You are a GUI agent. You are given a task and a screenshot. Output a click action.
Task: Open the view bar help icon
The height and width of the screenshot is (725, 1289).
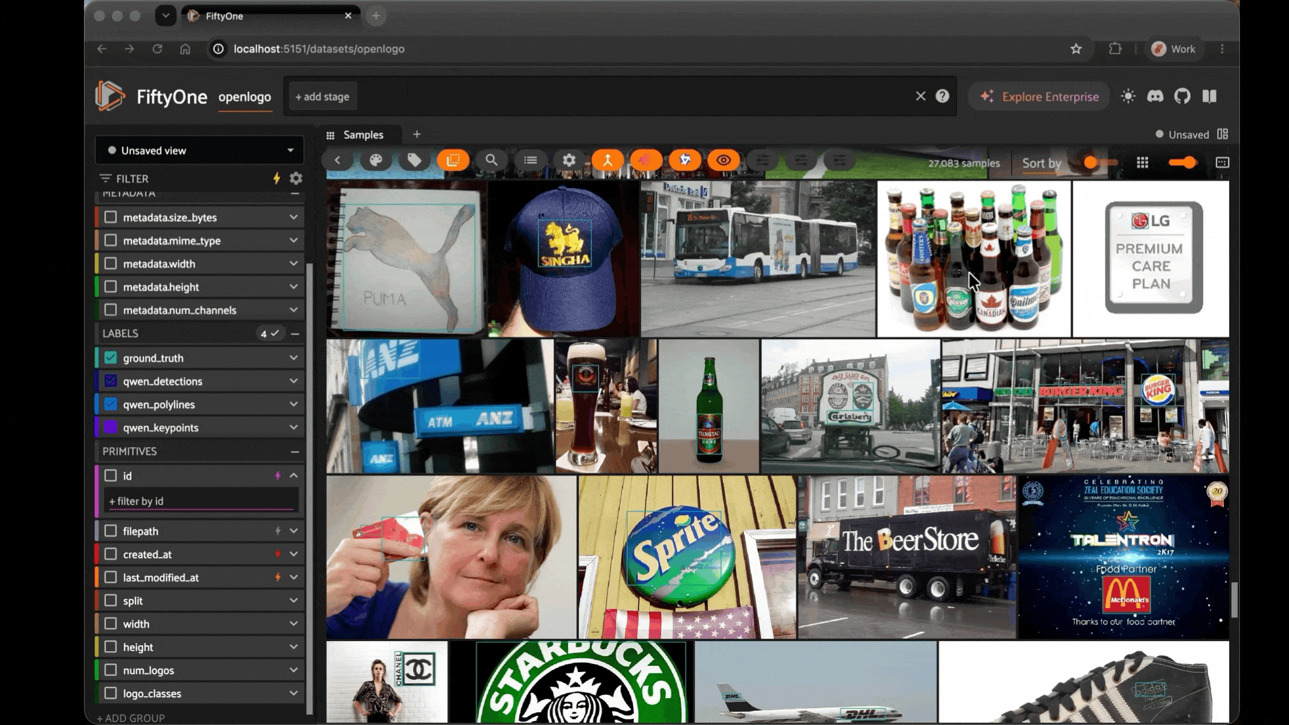pyautogui.click(x=943, y=96)
